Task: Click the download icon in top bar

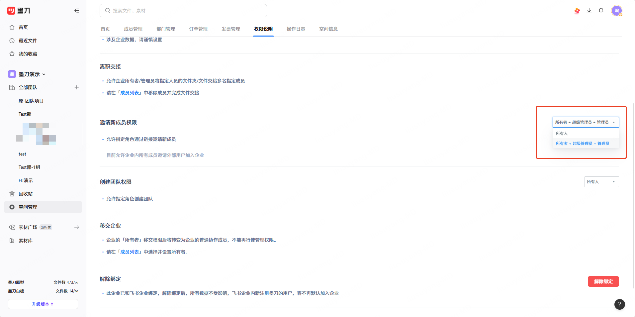Action: coord(589,11)
